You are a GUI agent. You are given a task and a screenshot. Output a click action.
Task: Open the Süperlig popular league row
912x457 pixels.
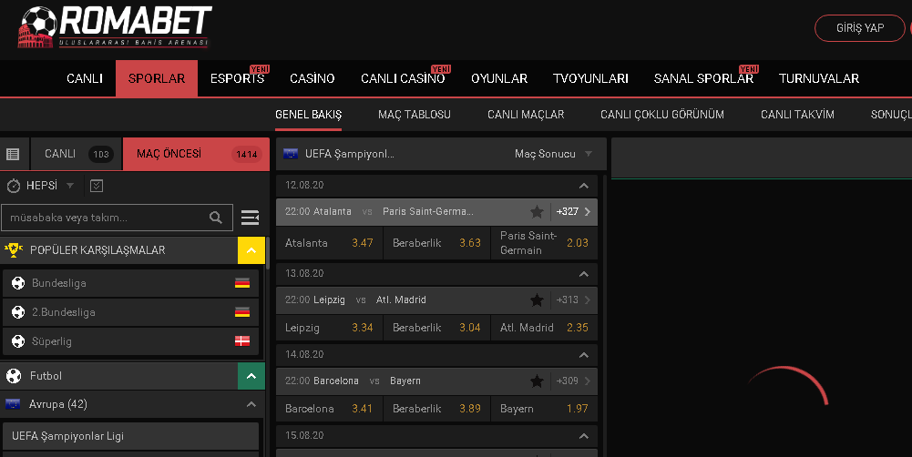pyautogui.click(x=130, y=341)
